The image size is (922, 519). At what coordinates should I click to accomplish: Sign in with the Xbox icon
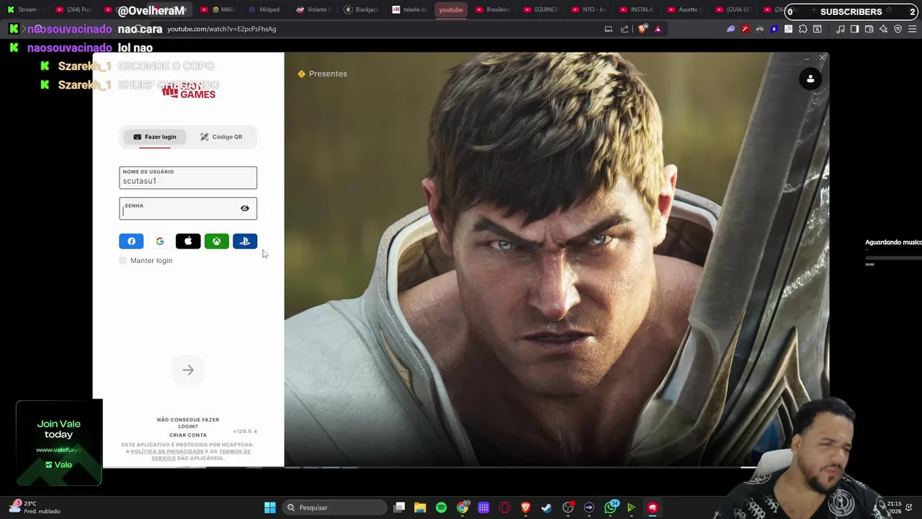(216, 241)
